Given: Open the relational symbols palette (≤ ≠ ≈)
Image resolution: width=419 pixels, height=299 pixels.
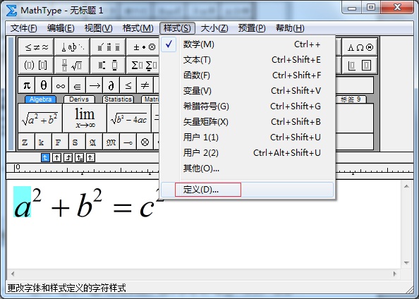Looking at the screenshot, I should (x=36, y=47).
